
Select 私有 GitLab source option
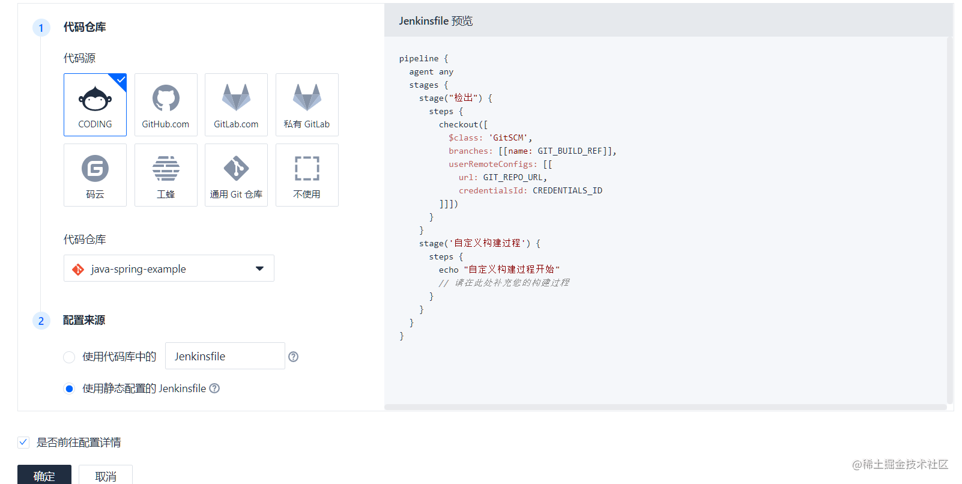pos(307,105)
